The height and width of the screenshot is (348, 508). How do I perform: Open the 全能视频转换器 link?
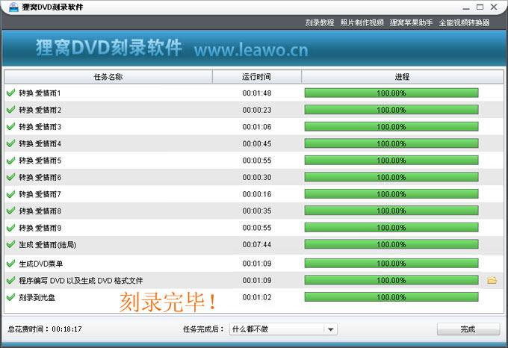[x=464, y=22]
